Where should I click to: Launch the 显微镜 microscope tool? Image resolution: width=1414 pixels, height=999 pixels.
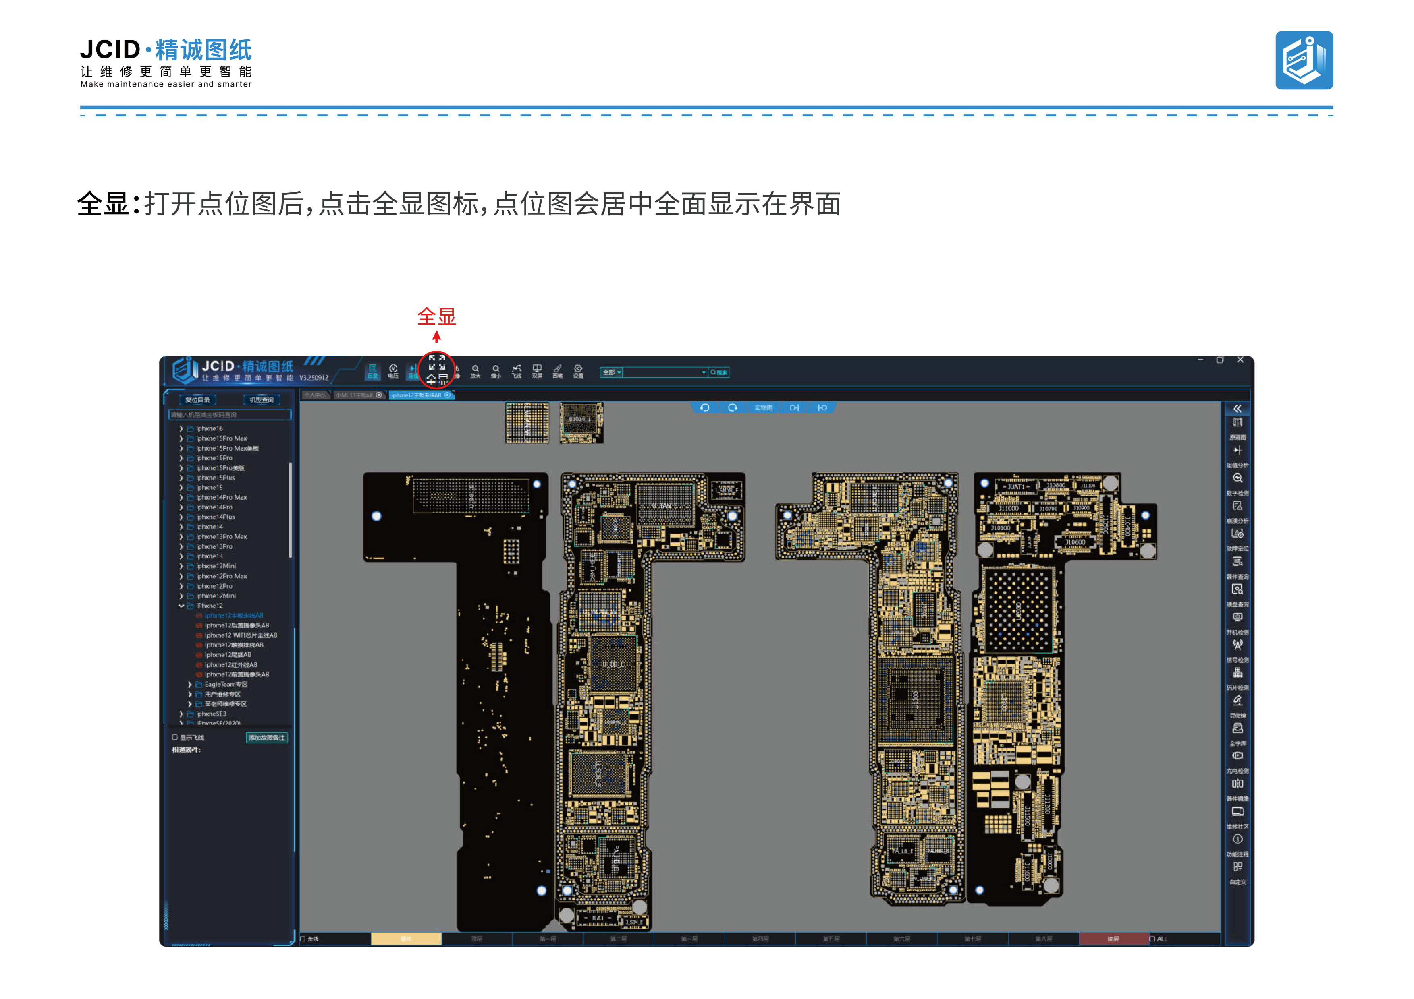1237,707
